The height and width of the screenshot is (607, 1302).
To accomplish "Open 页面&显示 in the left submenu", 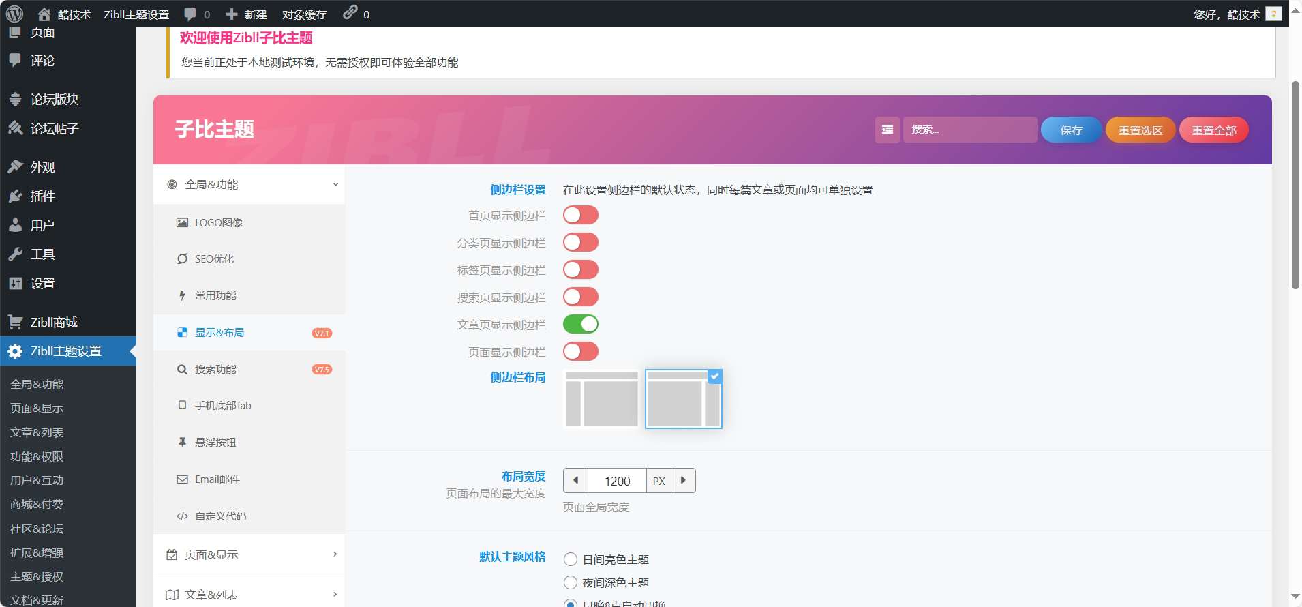I will point(37,409).
